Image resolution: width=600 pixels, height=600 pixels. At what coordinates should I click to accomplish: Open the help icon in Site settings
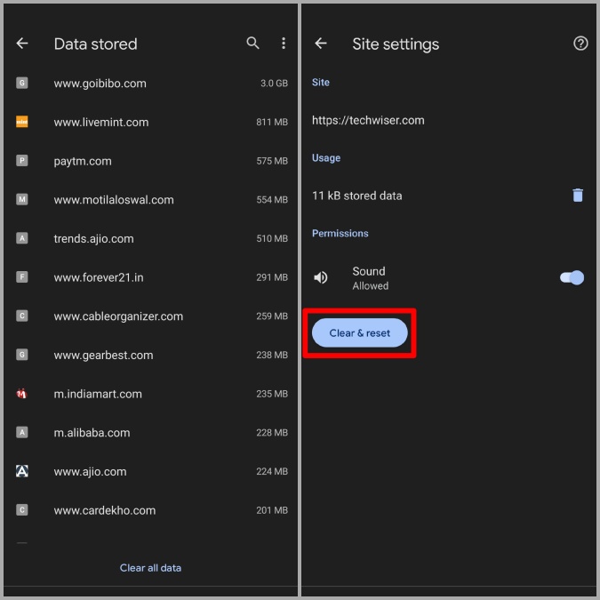(x=580, y=44)
